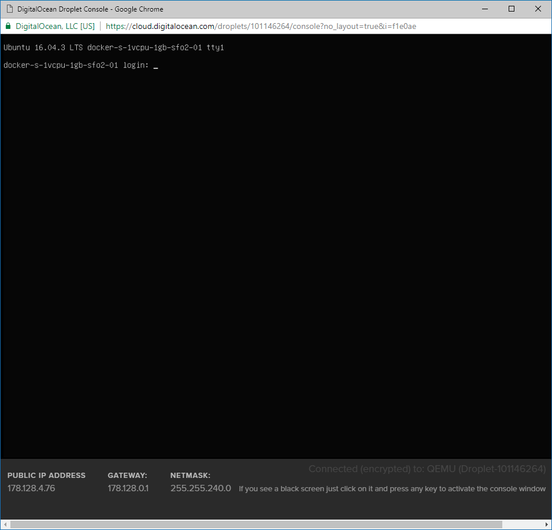Click the NETMASK: label
552x530 pixels.
point(190,476)
